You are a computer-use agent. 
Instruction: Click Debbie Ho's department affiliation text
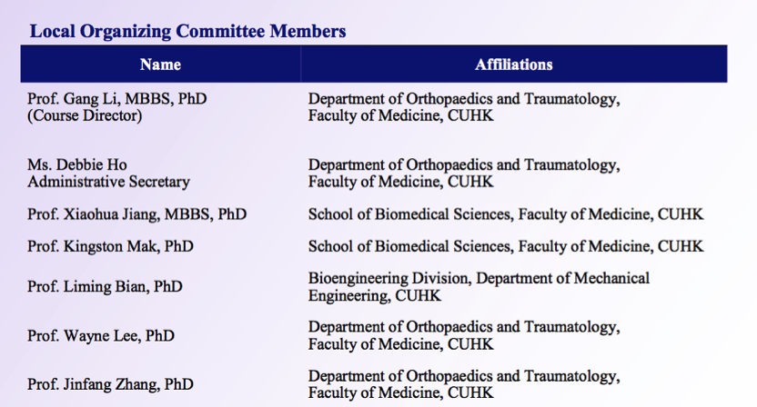(464, 174)
